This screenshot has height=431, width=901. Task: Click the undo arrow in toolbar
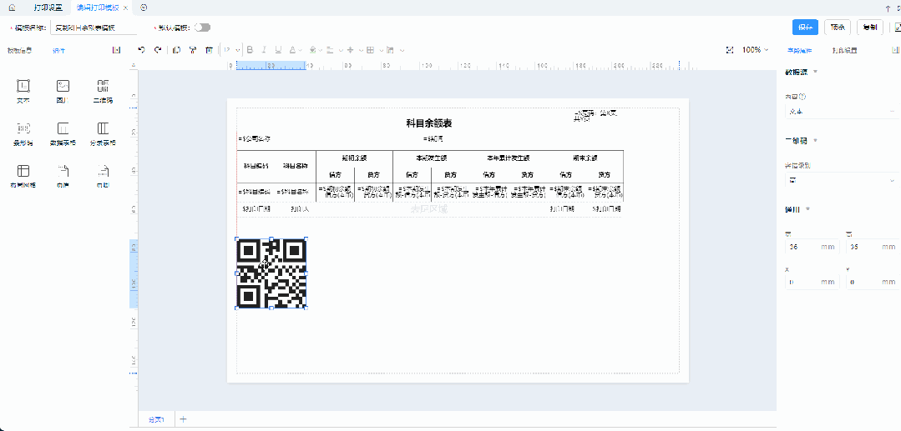click(141, 50)
